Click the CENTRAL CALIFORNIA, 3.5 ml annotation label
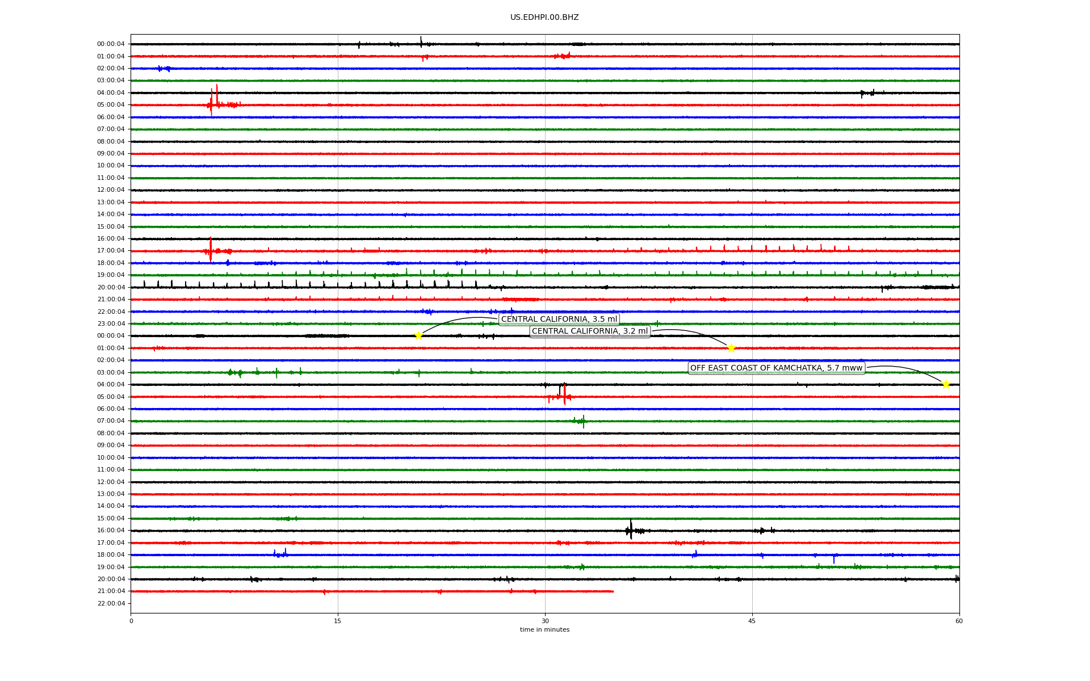This screenshot has height=681, width=1090. [x=559, y=320]
